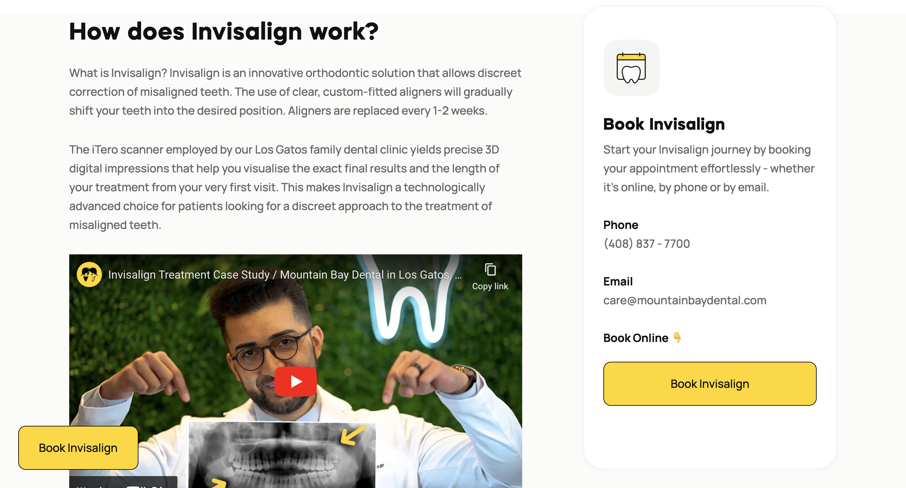Open the video title link
The image size is (906, 488).
[285, 274]
